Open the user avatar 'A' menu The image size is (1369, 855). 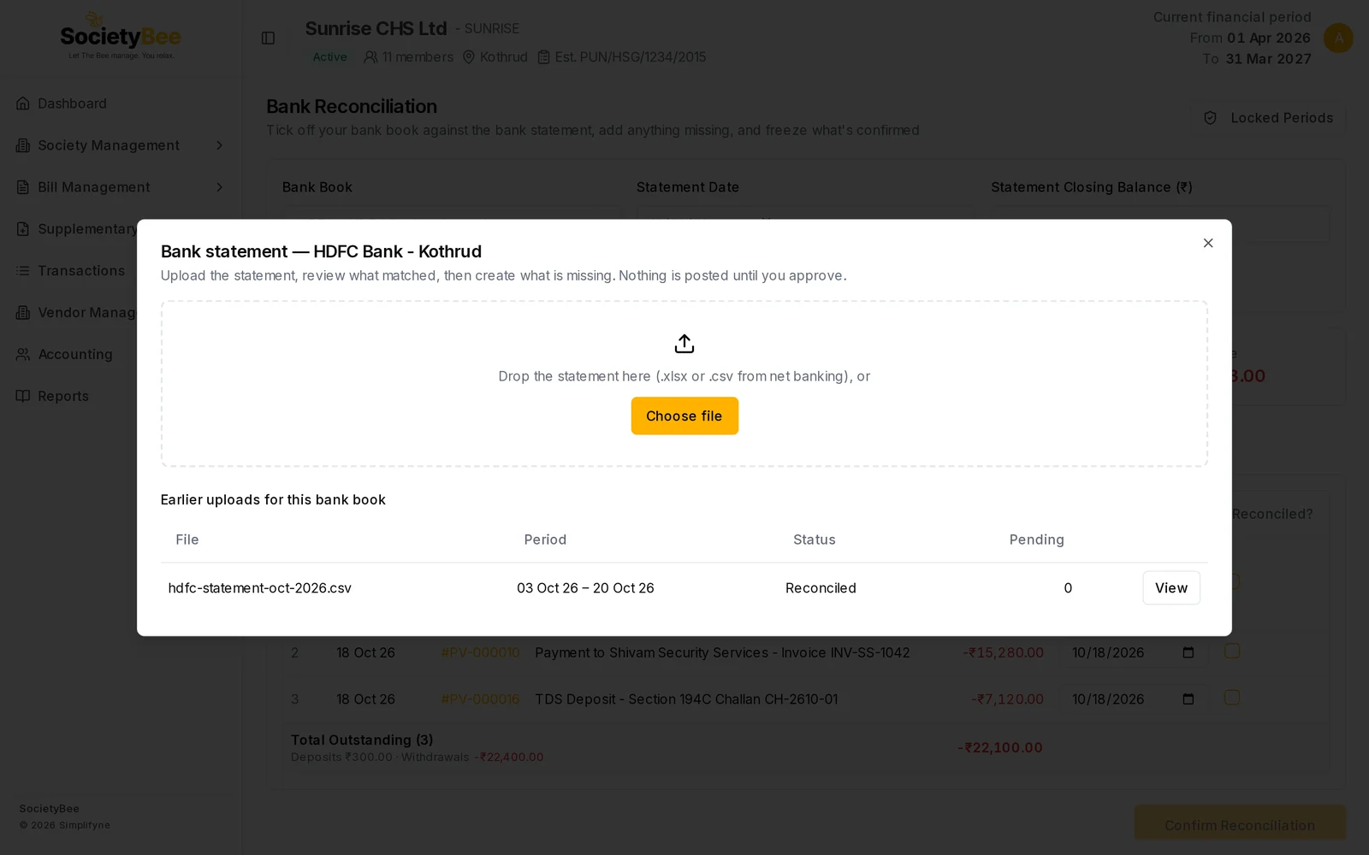coord(1338,38)
